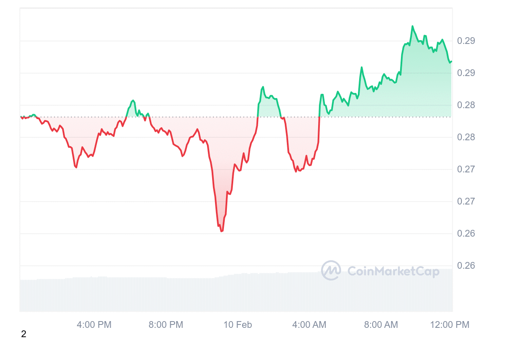Click the bottommost 0.26 price axis label
507x338 pixels.
[x=466, y=266]
